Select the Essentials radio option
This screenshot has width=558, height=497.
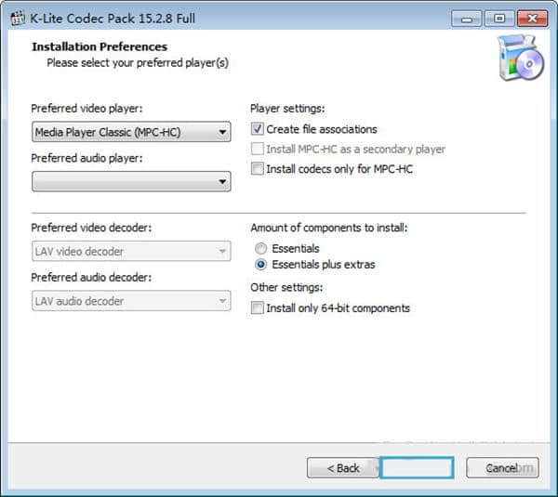tap(260, 249)
